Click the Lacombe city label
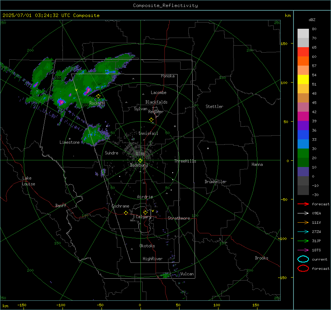Screen dimensions: 331x310 coord(159,93)
